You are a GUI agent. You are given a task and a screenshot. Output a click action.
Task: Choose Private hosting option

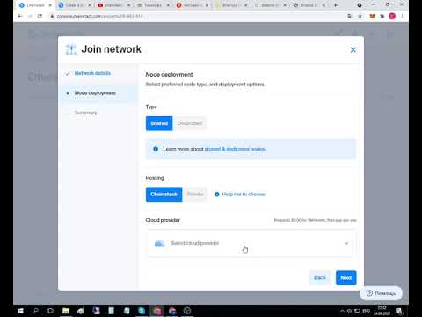click(195, 195)
